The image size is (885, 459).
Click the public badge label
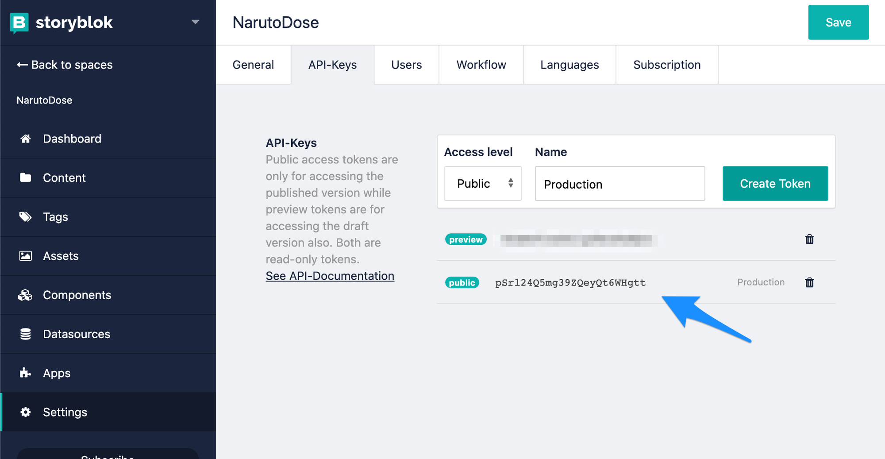[462, 283]
